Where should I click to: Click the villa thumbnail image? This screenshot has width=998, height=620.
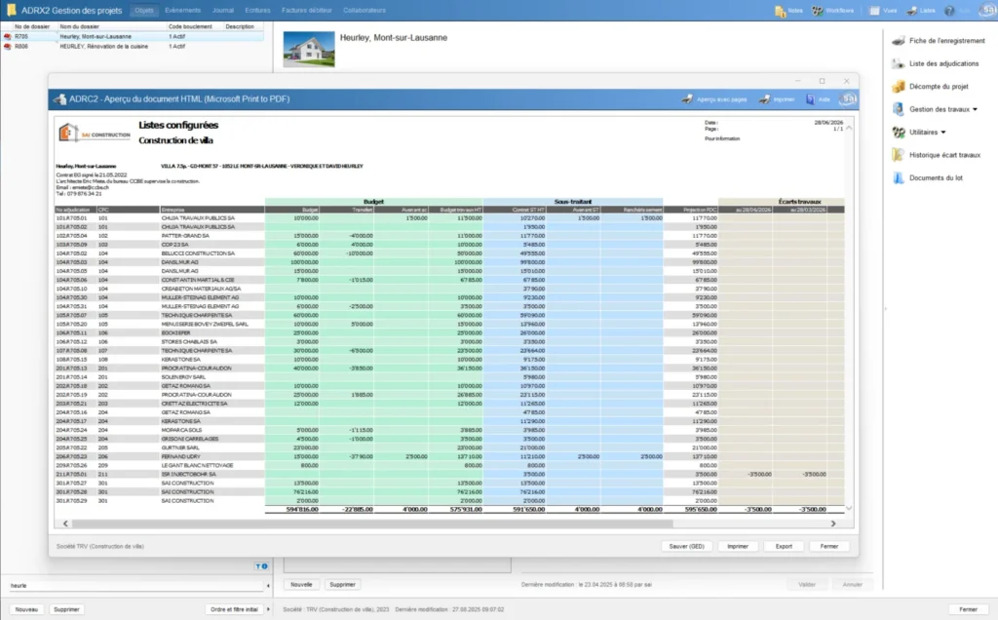pos(309,49)
